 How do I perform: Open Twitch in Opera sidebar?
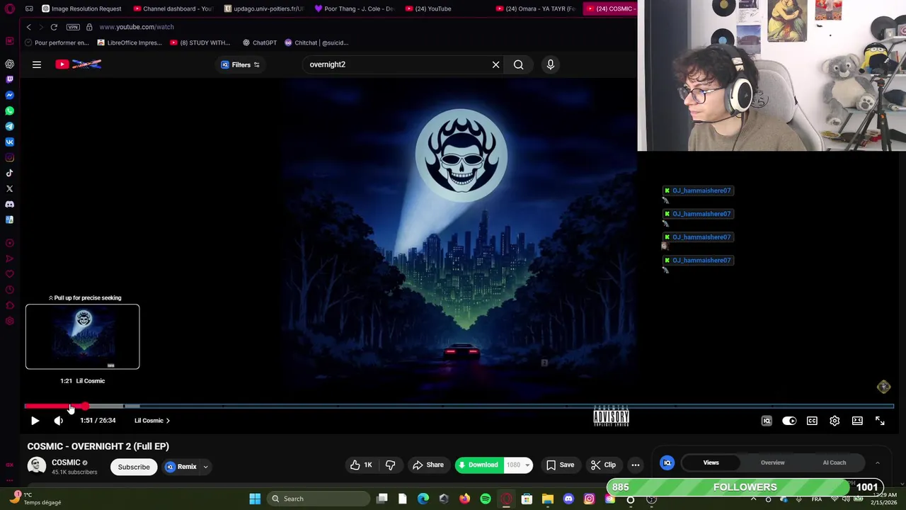(x=9, y=79)
